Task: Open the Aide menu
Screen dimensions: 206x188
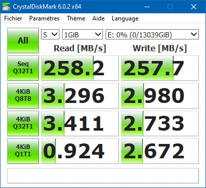Action: click(98, 18)
